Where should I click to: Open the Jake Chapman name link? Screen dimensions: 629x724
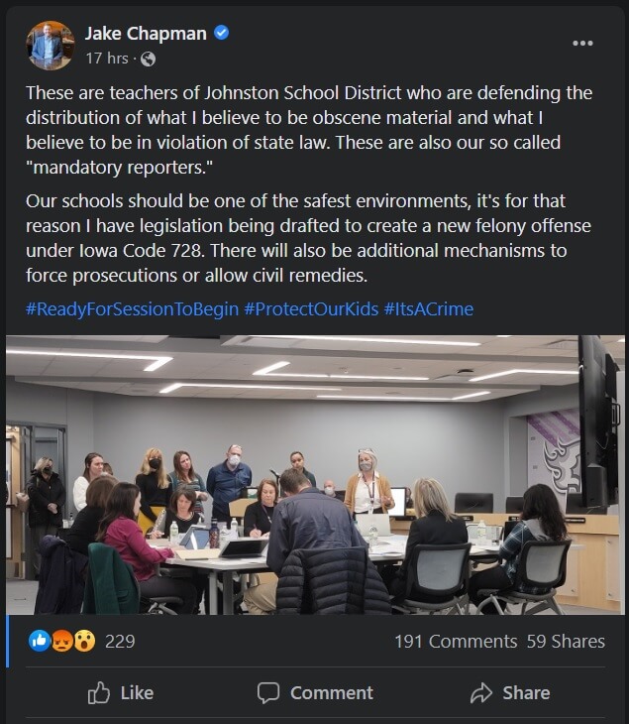[146, 34]
